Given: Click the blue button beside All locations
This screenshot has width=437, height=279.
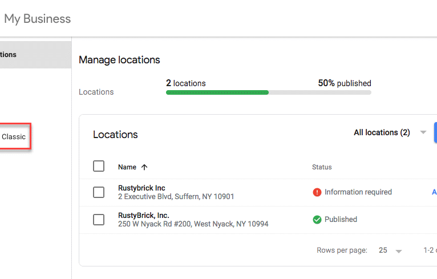Looking at the screenshot, I should [x=435, y=132].
